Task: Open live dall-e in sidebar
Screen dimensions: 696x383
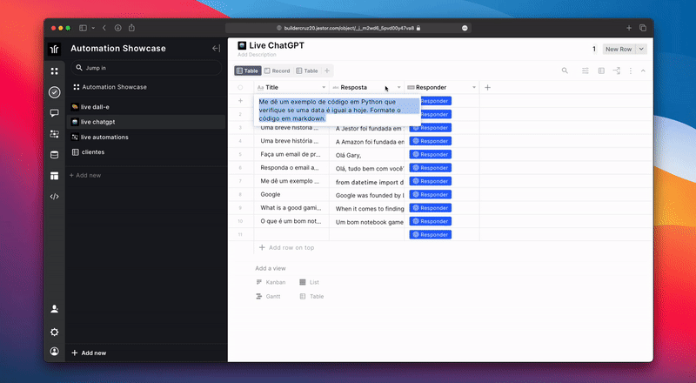Action: tap(145, 107)
